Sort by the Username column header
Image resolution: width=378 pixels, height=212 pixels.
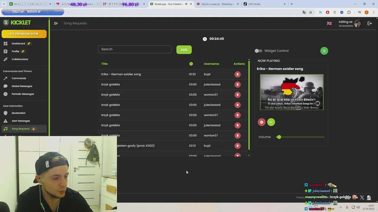point(211,64)
